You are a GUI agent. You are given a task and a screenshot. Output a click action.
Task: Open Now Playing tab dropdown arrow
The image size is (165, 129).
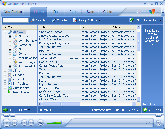27,12
